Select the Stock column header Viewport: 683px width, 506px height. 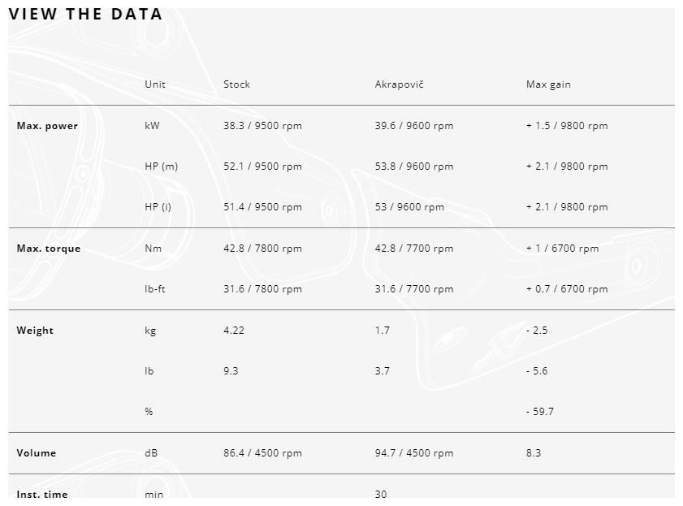tap(237, 84)
